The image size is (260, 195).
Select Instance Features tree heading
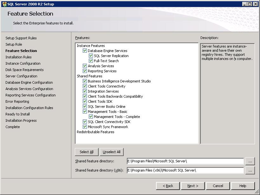pyautogui.click(x=91, y=46)
